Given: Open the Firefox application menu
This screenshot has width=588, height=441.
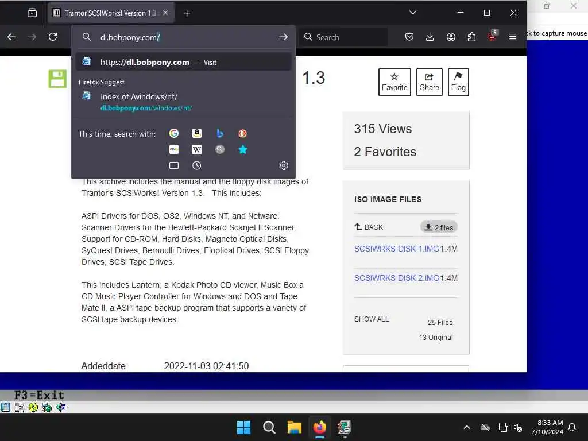Looking at the screenshot, I should click(x=513, y=37).
